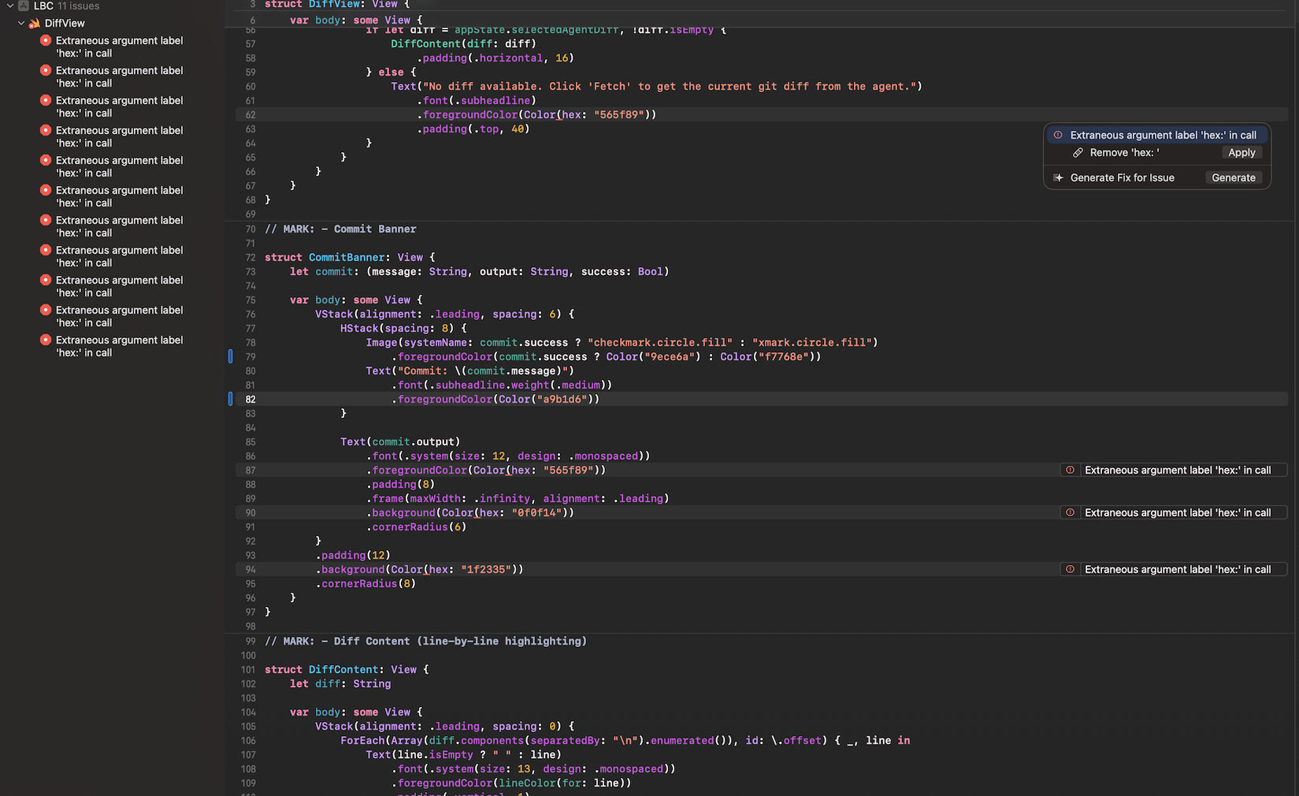Click the '// MARK: – Diff Content' comment

(425, 642)
